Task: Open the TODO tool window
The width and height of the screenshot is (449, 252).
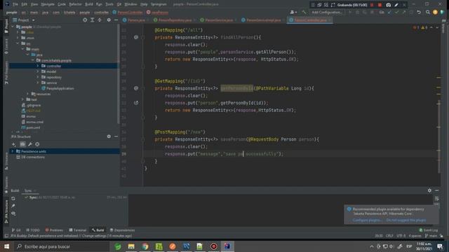Action: (x=33, y=230)
